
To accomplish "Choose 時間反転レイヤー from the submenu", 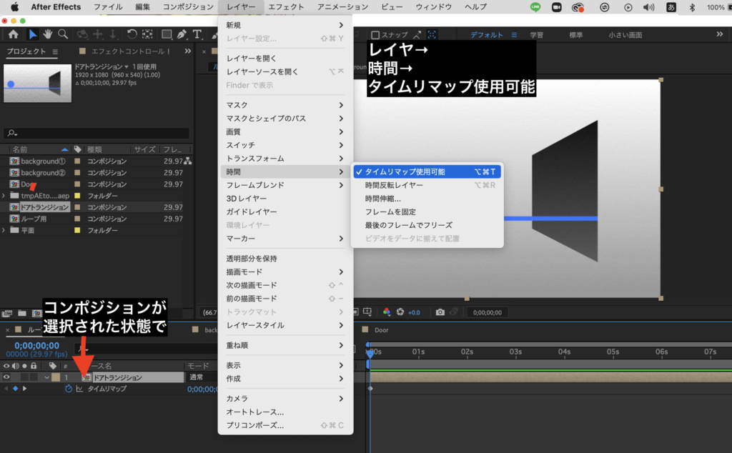I will pos(394,185).
